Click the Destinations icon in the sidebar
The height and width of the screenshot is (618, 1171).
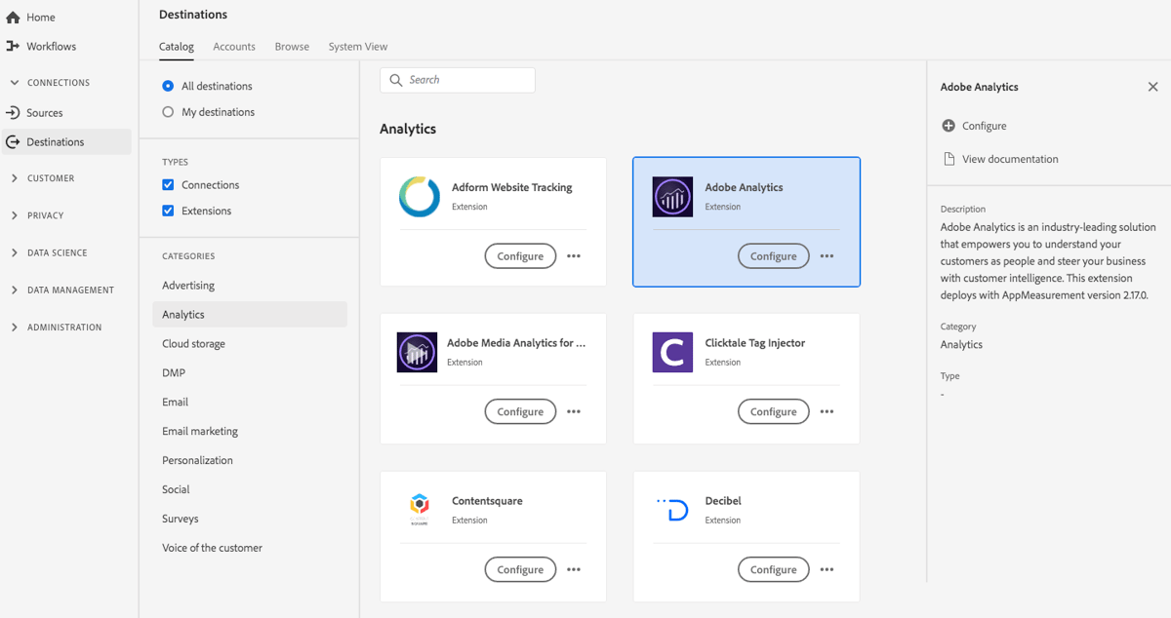(14, 141)
